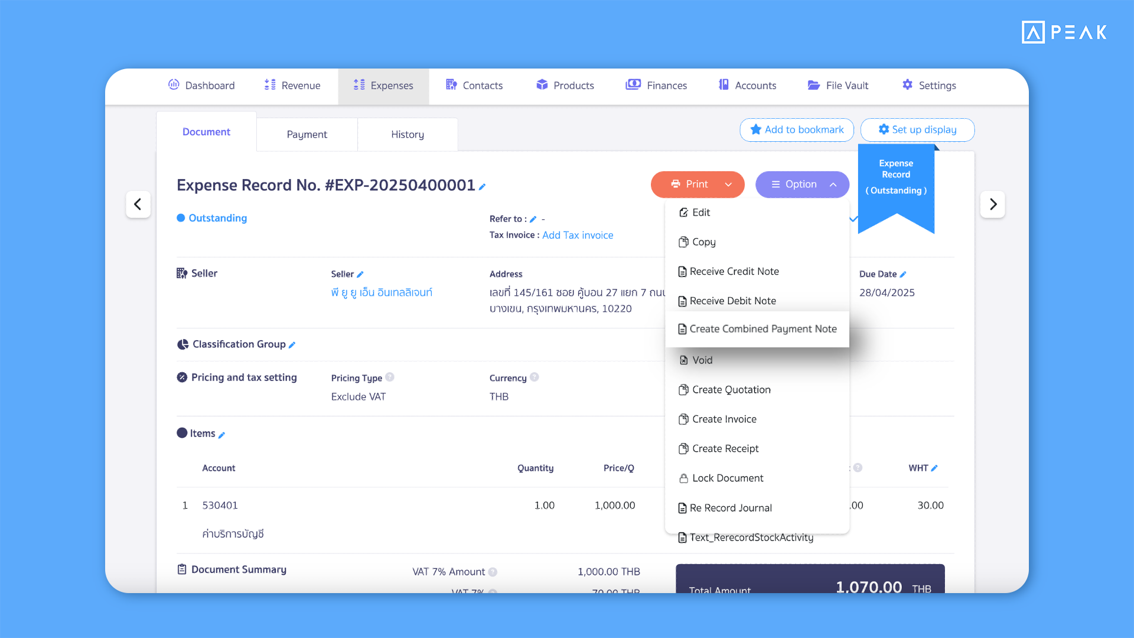The width and height of the screenshot is (1134, 638).
Task: Click Add to bookmark
Action: click(796, 130)
